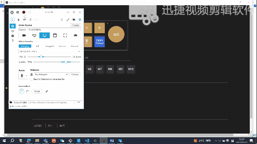Toggle the FPS Limit checkbox
The width and height of the screenshot is (257, 144).
pyautogui.click(x=74, y=57)
